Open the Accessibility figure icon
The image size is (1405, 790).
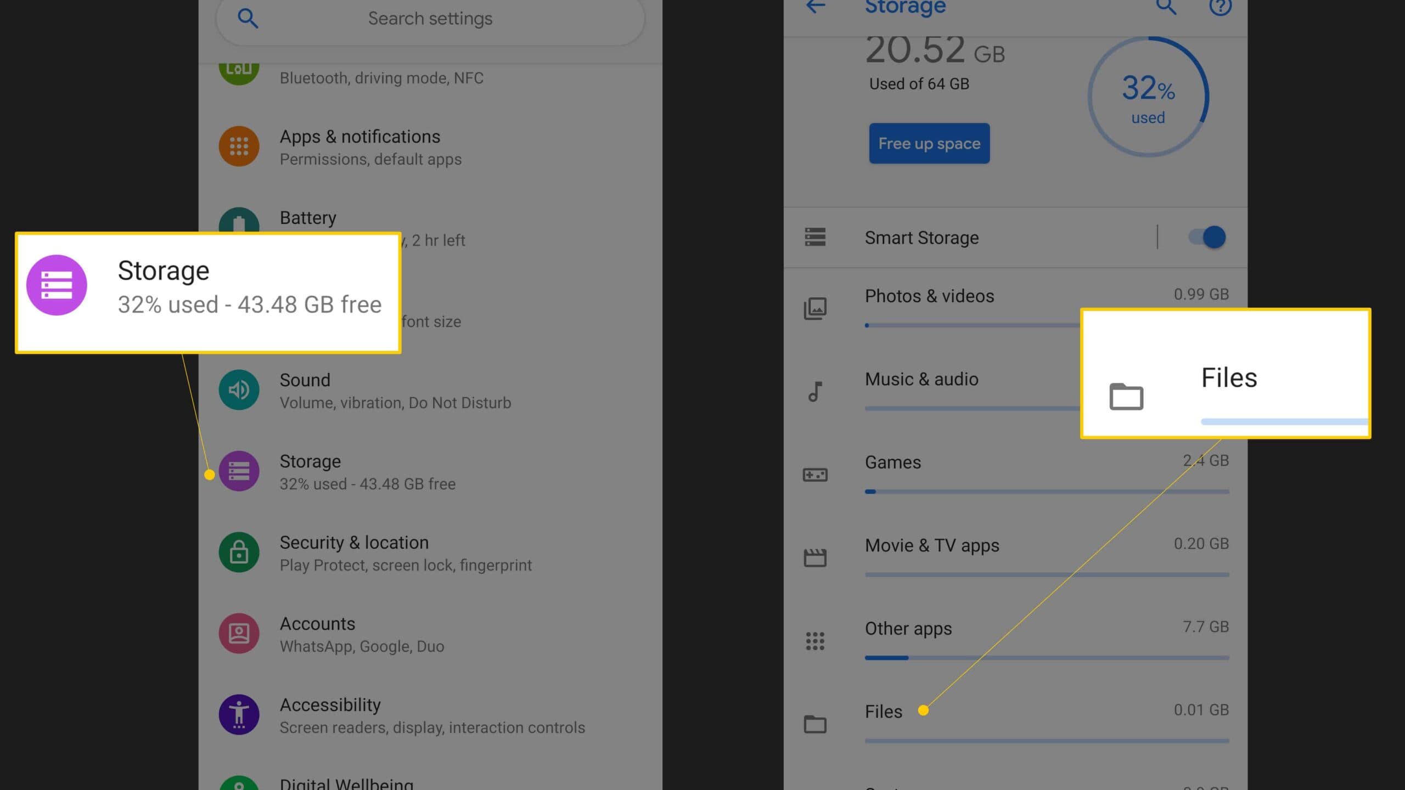point(239,715)
